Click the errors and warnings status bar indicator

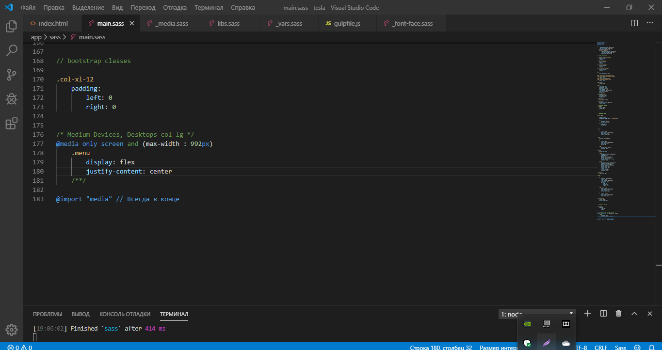pyautogui.click(x=20, y=347)
